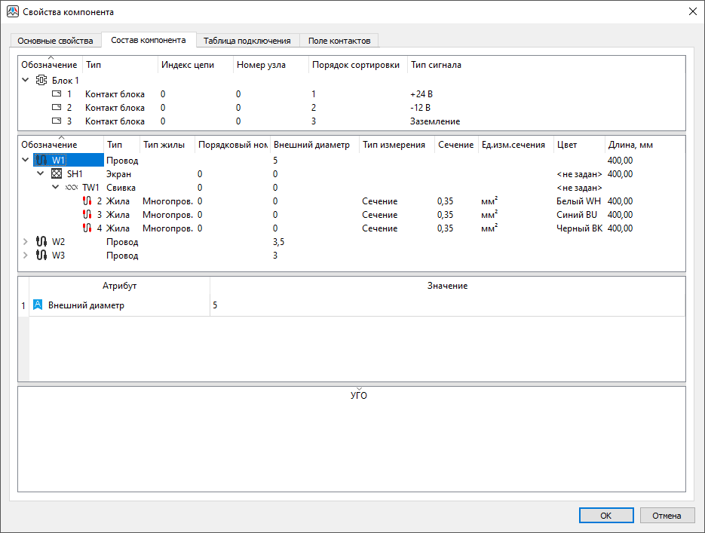Open the Таблица подключения tab

247,41
